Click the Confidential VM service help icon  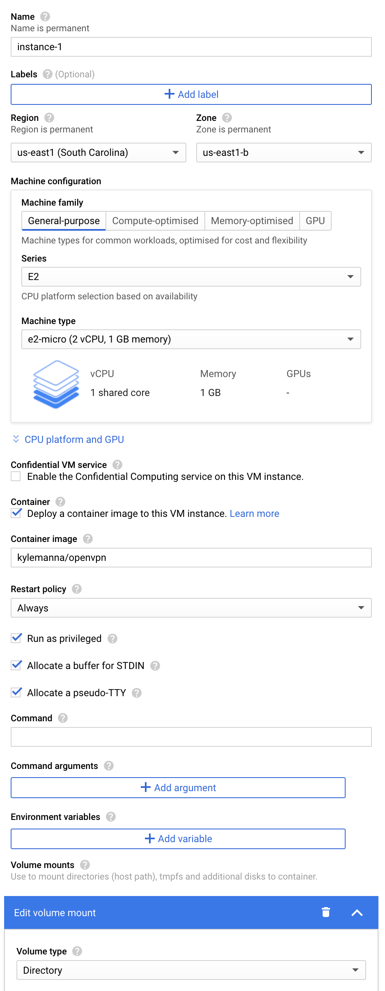pos(117,465)
